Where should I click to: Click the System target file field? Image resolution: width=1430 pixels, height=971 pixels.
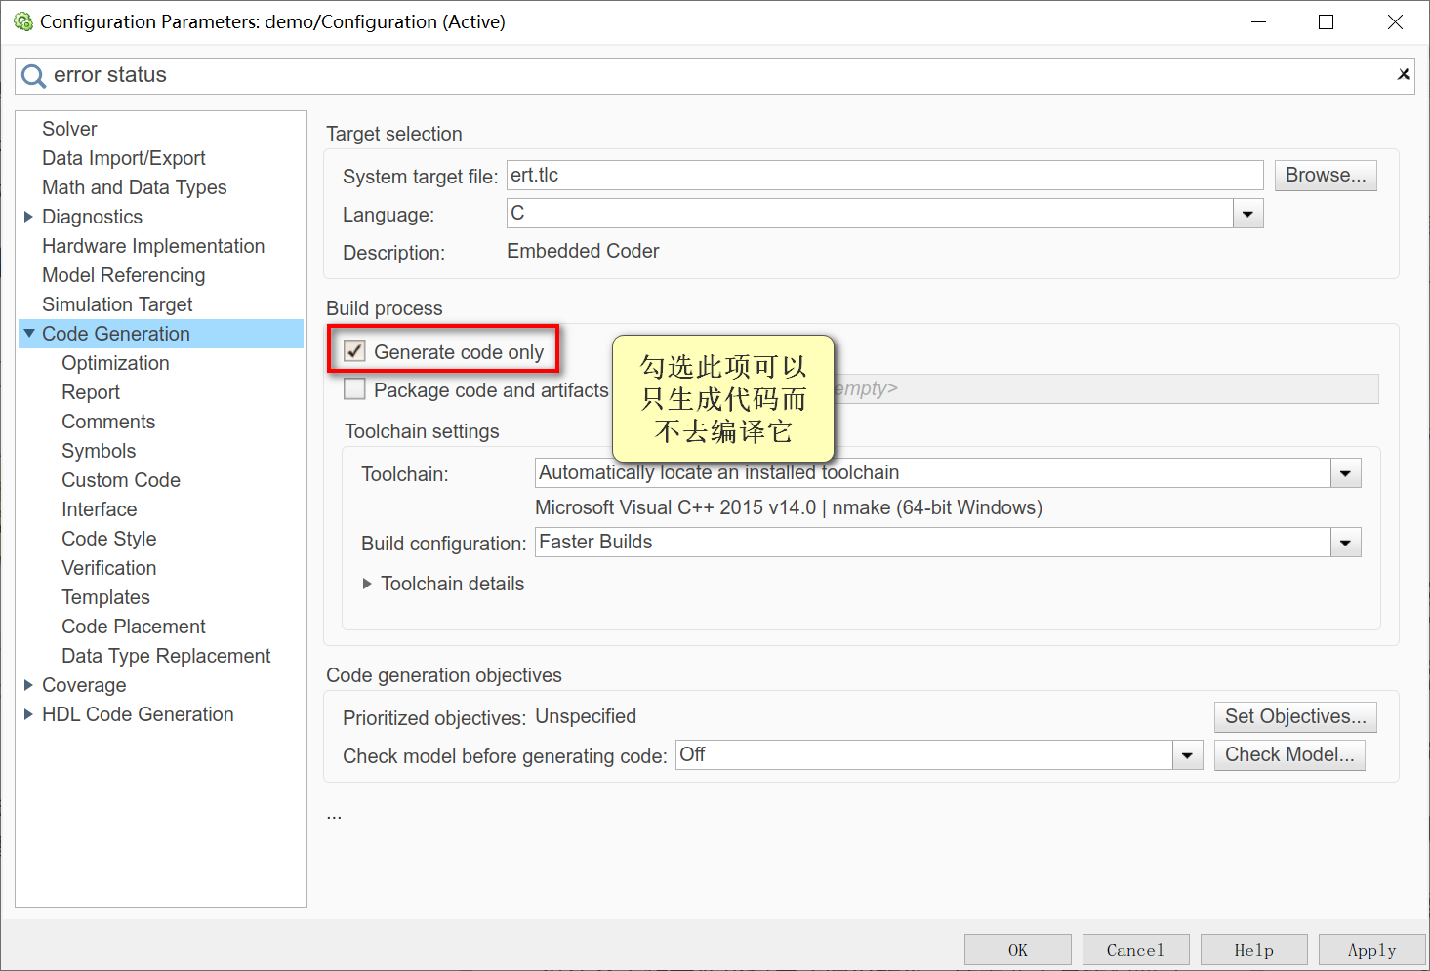coord(884,176)
